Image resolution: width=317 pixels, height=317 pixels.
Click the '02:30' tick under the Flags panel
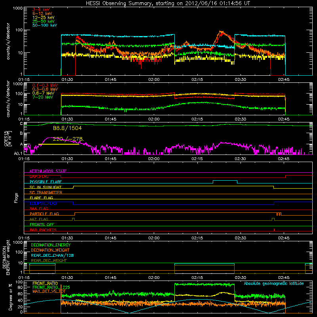pyautogui.click(x=241, y=238)
